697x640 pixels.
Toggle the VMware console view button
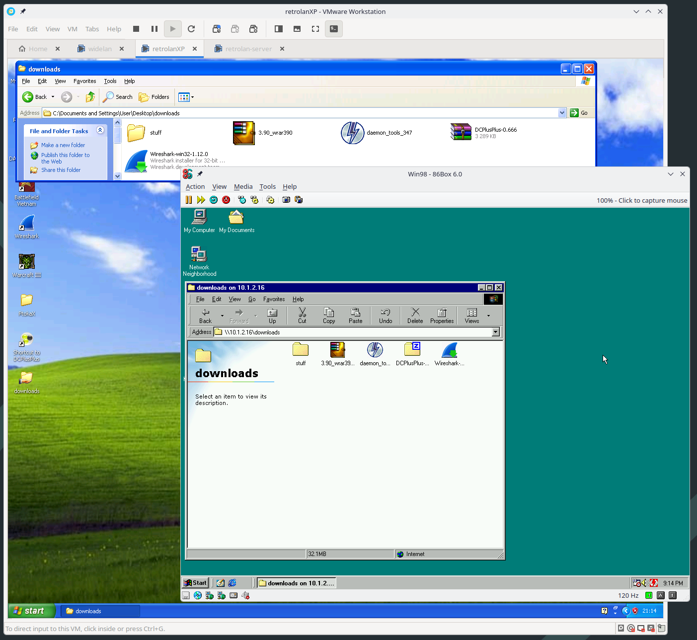pyautogui.click(x=334, y=29)
